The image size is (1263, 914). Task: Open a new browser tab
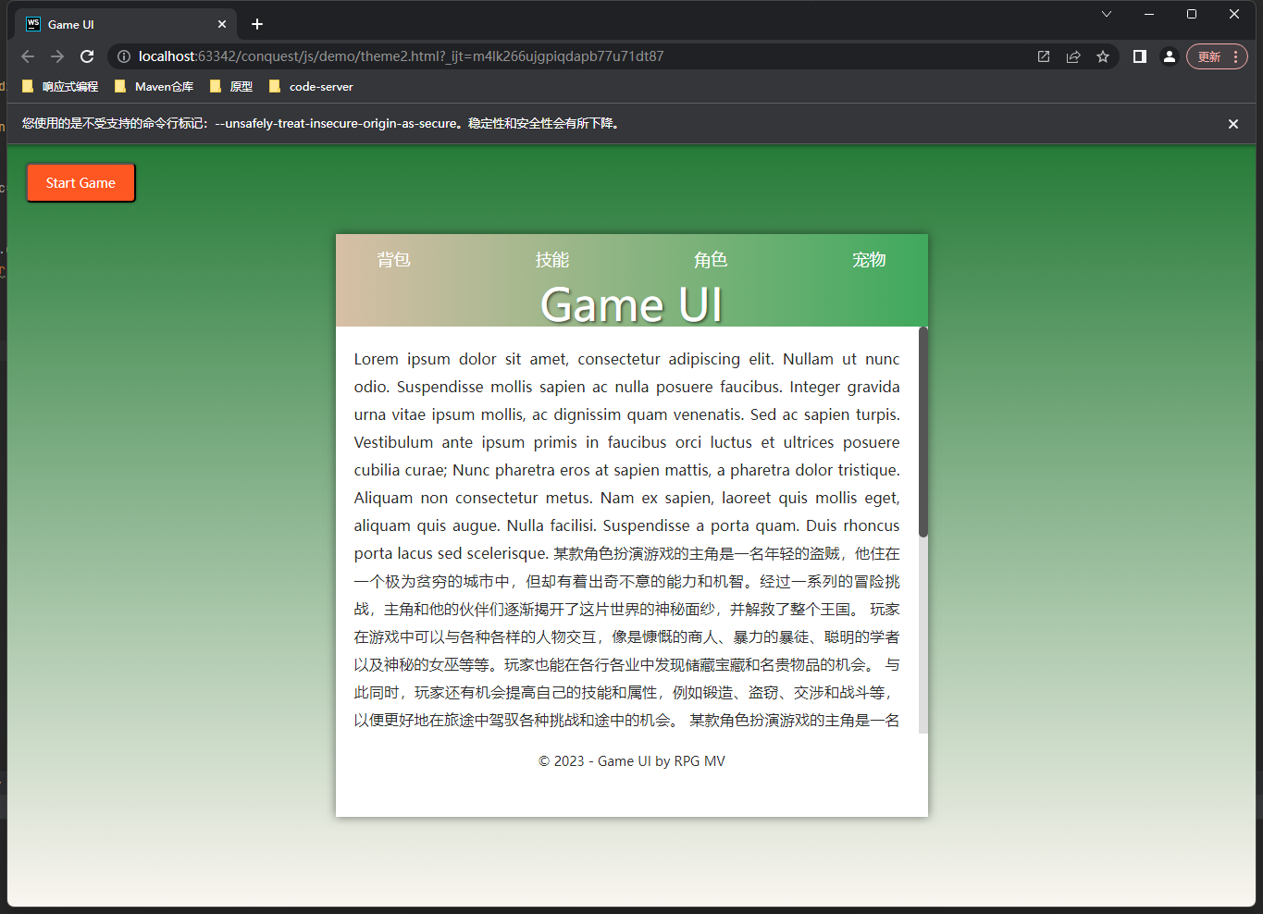(257, 24)
